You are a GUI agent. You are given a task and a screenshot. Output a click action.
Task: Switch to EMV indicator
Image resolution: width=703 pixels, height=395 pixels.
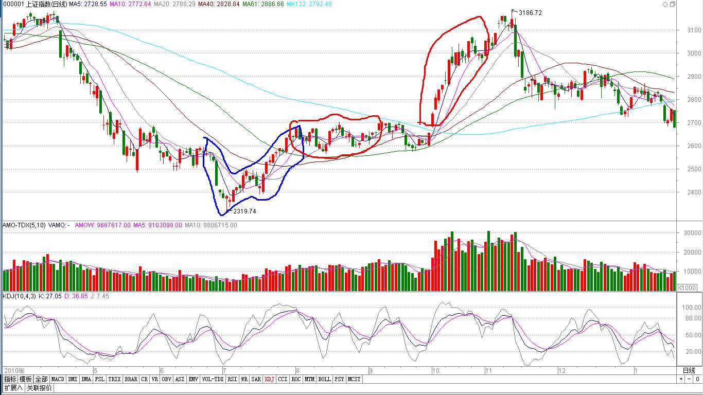coord(194,379)
